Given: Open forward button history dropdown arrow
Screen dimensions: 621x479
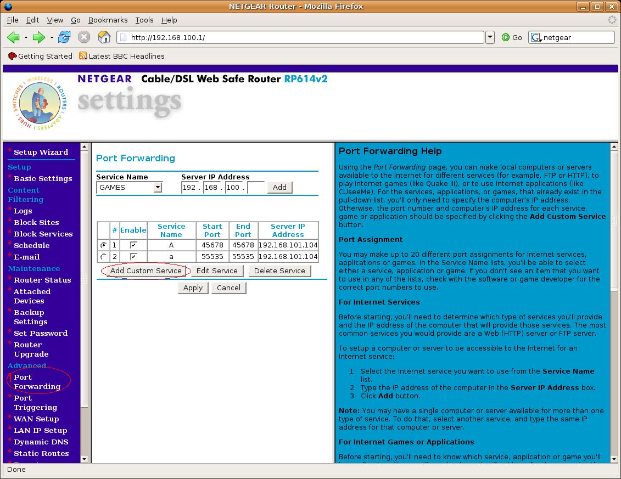Looking at the screenshot, I should click(x=52, y=38).
